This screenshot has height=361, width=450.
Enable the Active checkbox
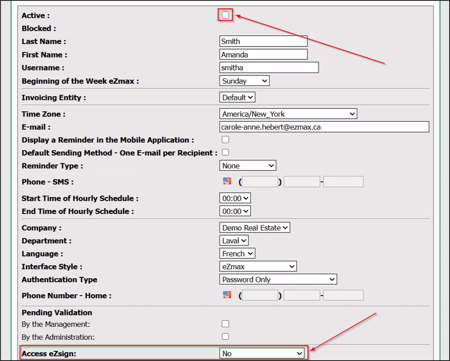click(x=225, y=15)
